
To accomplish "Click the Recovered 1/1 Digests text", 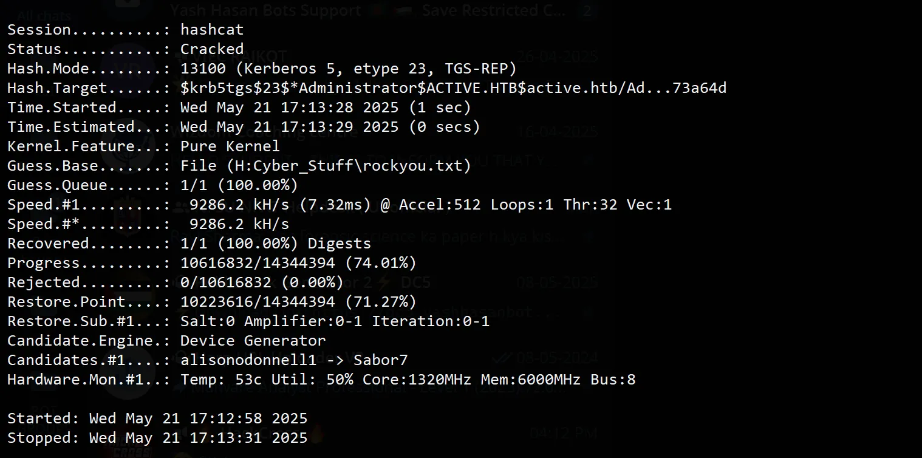I will tap(275, 244).
